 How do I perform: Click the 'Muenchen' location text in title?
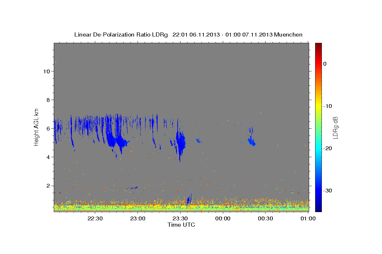[x=288, y=35]
